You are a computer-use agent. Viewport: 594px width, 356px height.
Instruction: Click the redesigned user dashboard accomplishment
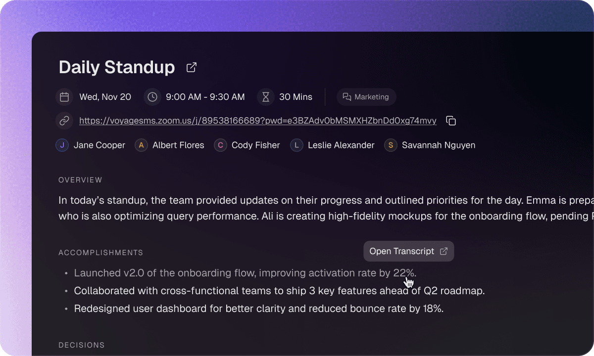[x=258, y=309]
